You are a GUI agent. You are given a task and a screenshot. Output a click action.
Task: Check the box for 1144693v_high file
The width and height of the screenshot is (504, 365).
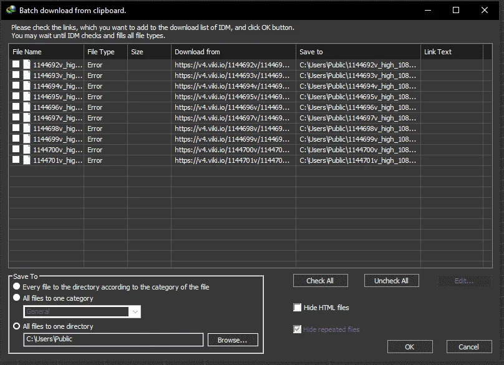point(16,75)
